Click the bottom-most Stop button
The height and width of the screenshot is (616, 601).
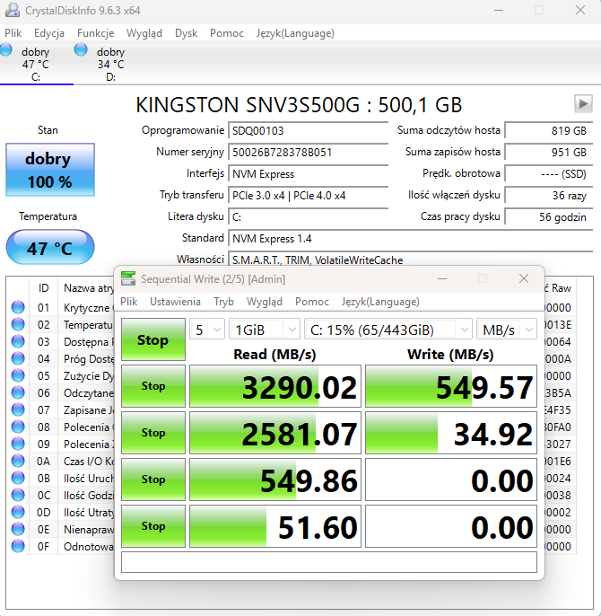click(152, 526)
